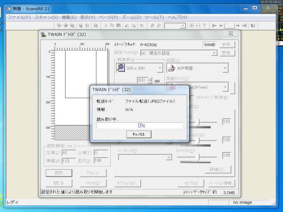The image size is (283, 212).
Task: Click the オプション(P) button
Action: click(x=127, y=183)
